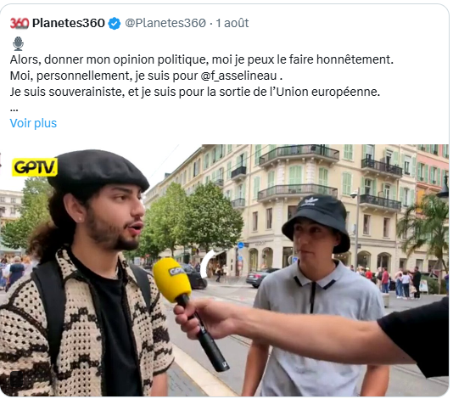Screen dimensions: 453x399
Task: Click the Adidas logo on bucket hat
Action: tap(311, 201)
